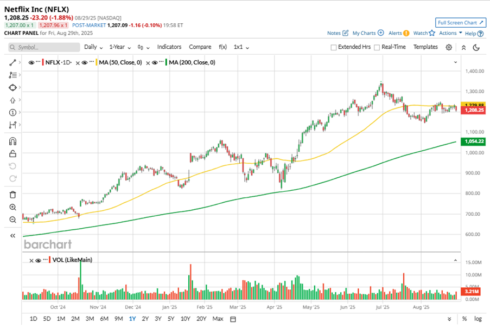
Task: Click the NFLX red color swatch in legend
Action: point(43,62)
